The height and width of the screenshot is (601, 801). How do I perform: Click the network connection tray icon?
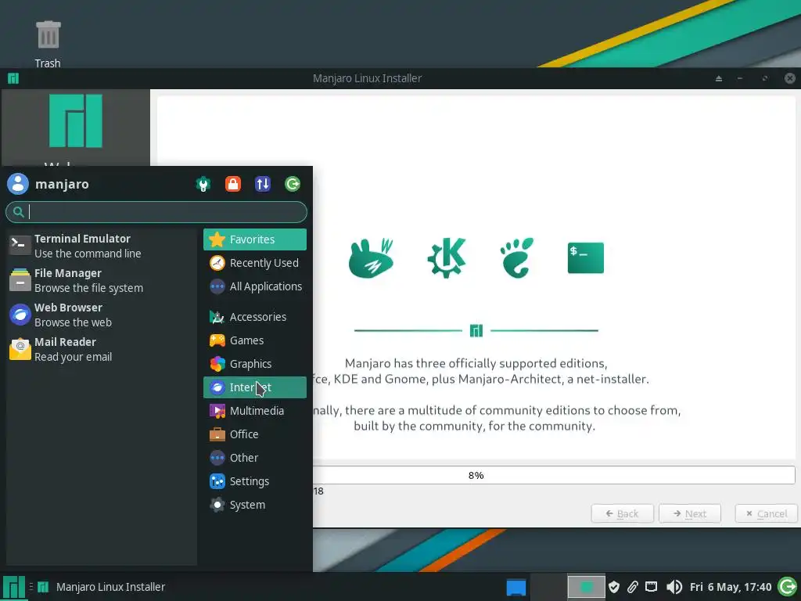point(652,587)
